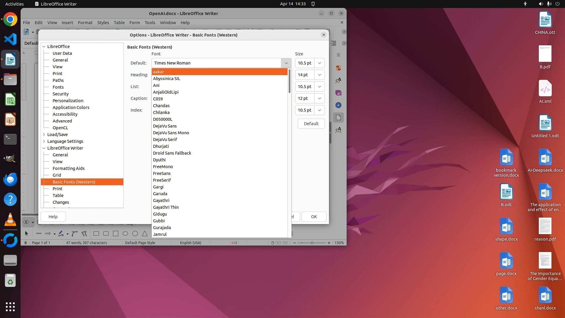Viewport: 565px width, 318px height.
Task: Open the Heading size dropdown
Action: coord(319,75)
